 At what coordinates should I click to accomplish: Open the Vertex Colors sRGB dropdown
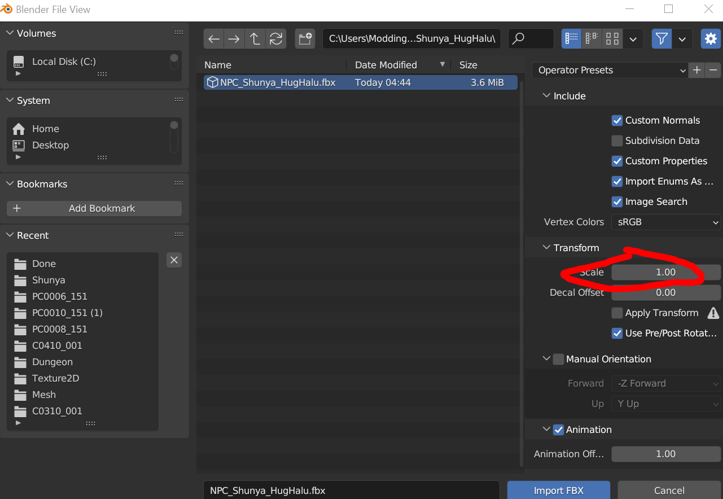click(x=666, y=222)
